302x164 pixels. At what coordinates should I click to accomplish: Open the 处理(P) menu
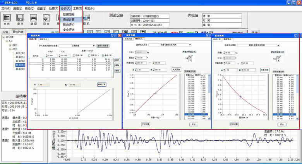(53, 9)
